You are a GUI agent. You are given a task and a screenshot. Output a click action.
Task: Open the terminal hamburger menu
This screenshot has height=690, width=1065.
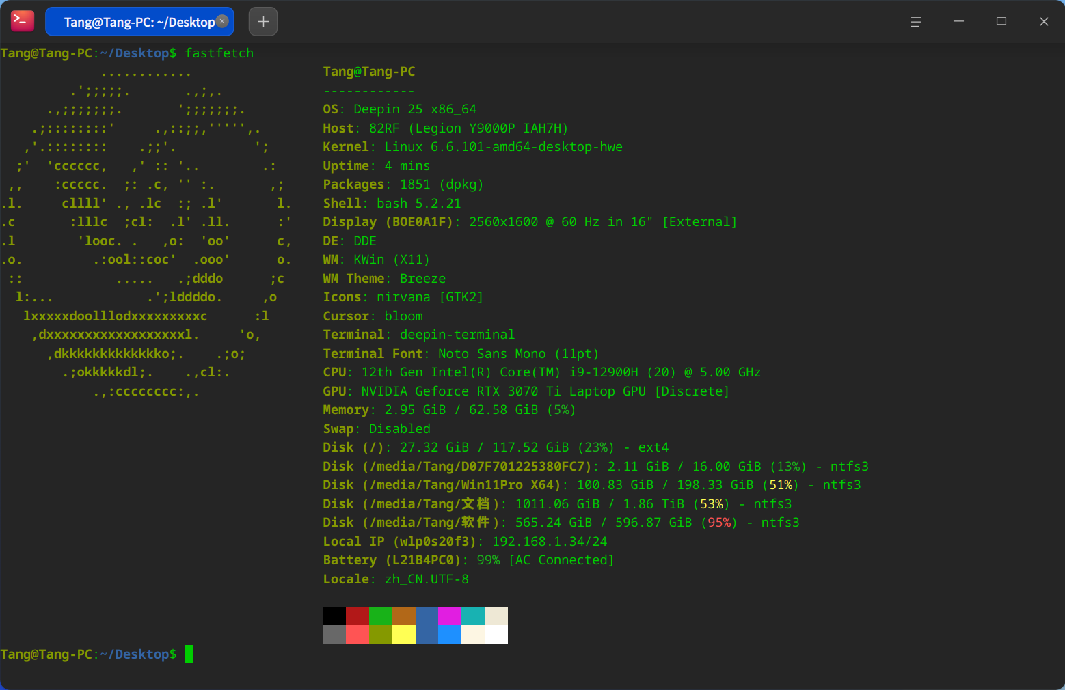[916, 22]
